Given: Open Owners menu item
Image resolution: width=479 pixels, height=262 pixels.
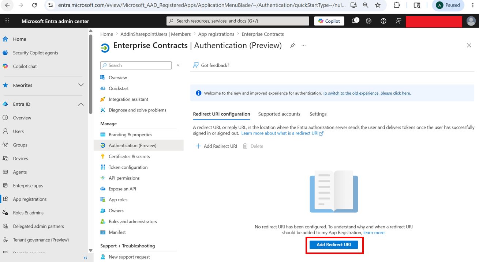Looking at the screenshot, I should tap(116, 210).
